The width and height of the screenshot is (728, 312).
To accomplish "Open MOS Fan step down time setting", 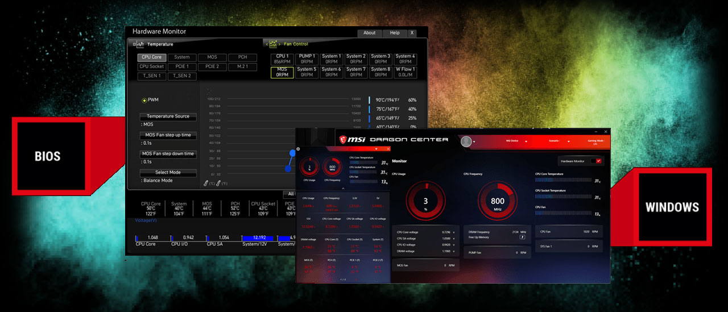I will click(168, 154).
